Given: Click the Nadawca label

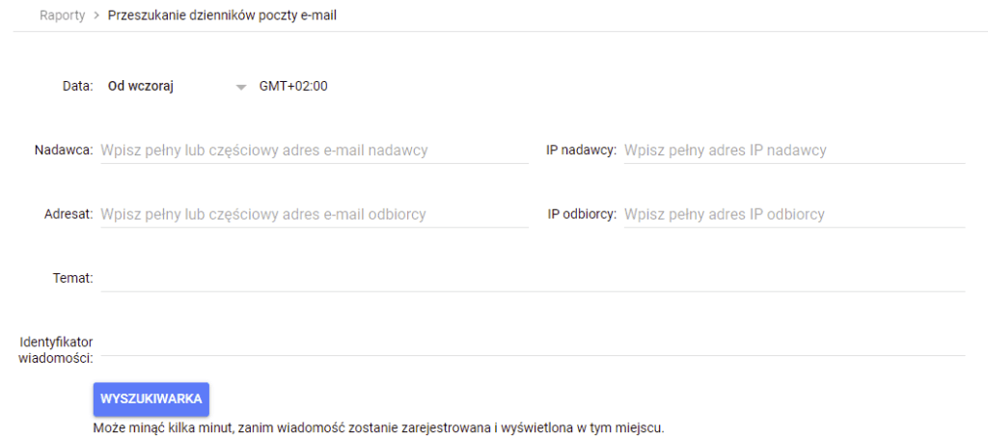Looking at the screenshot, I should (64, 151).
